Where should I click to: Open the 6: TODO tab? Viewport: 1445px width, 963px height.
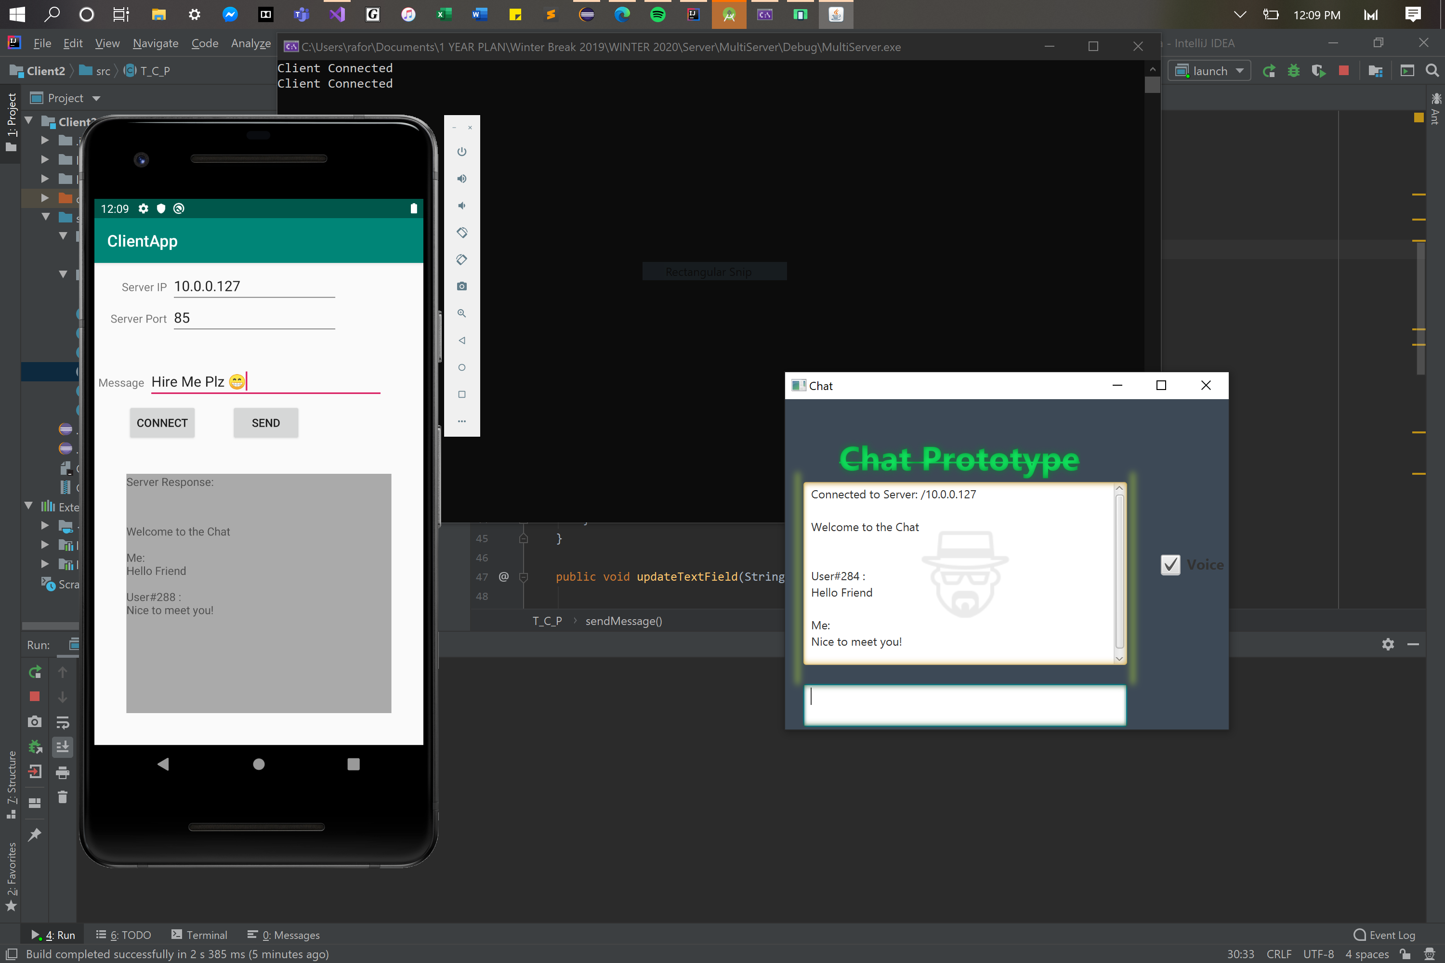coord(124,934)
